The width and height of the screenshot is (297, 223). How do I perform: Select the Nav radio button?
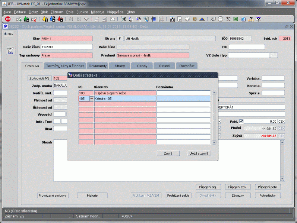[x=6, y=34]
